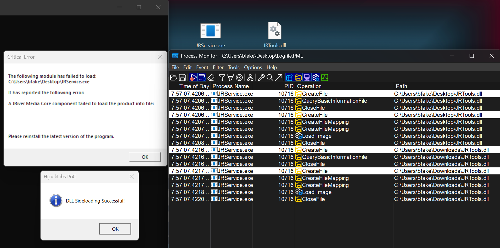Viewport: 500px width, 248px height.
Task: Click the "DLL Sideloading Successful!" message text
Action: tap(95, 201)
